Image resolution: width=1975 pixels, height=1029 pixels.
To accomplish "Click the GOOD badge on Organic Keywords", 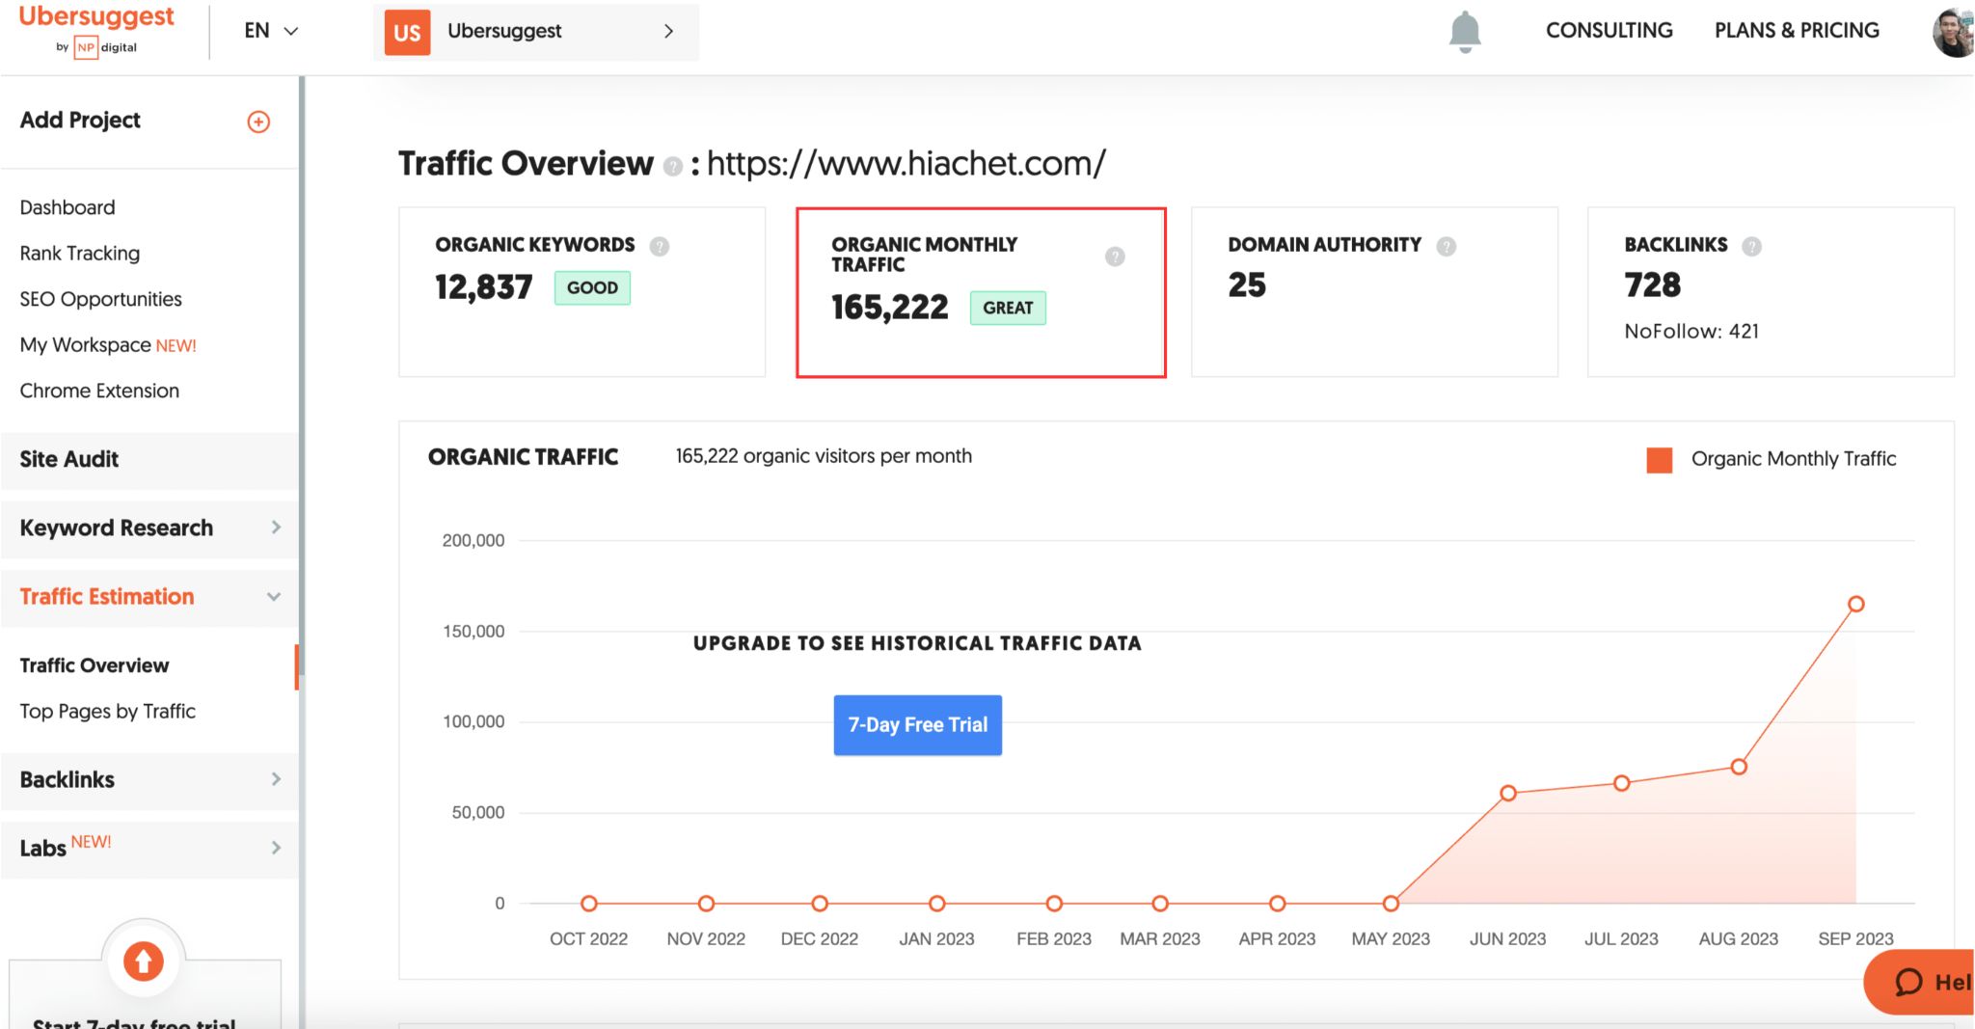I will (592, 288).
